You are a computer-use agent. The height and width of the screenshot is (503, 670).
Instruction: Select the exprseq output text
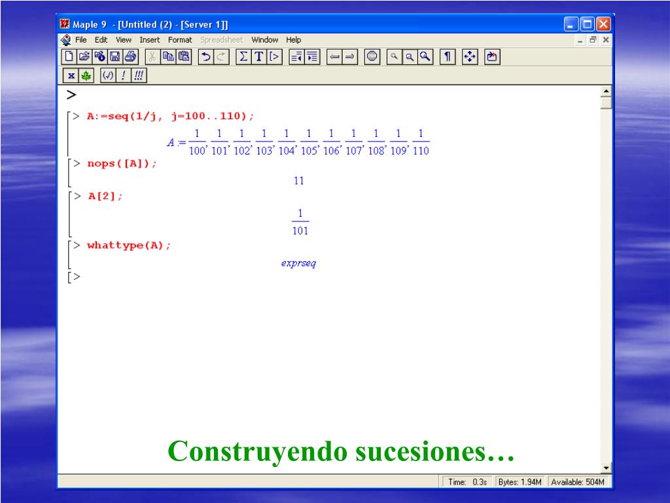point(298,263)
